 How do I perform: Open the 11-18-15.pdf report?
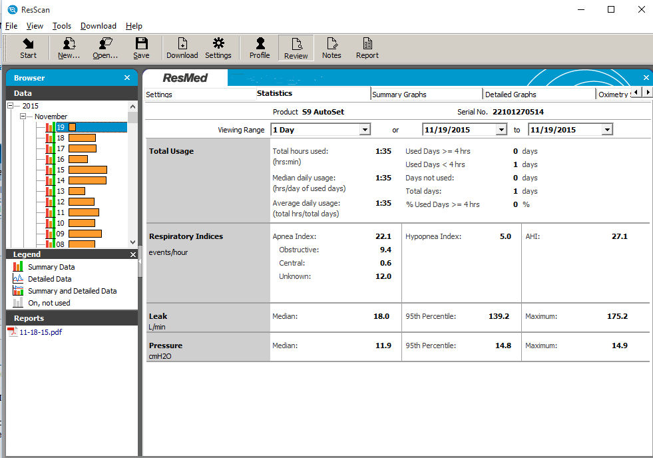coord(41,332)
